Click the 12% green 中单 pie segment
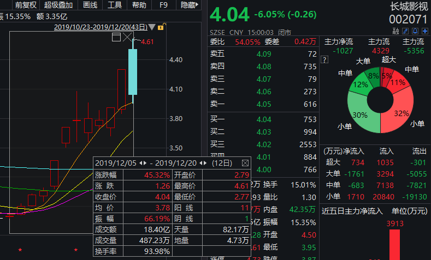The width and height of the screenshot is (431, 260). click(x=360, y=84)
